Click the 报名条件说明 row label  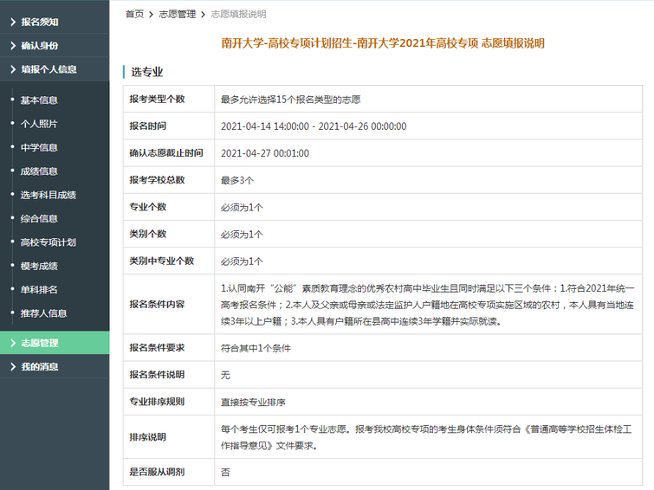click(x=157, y=375)
